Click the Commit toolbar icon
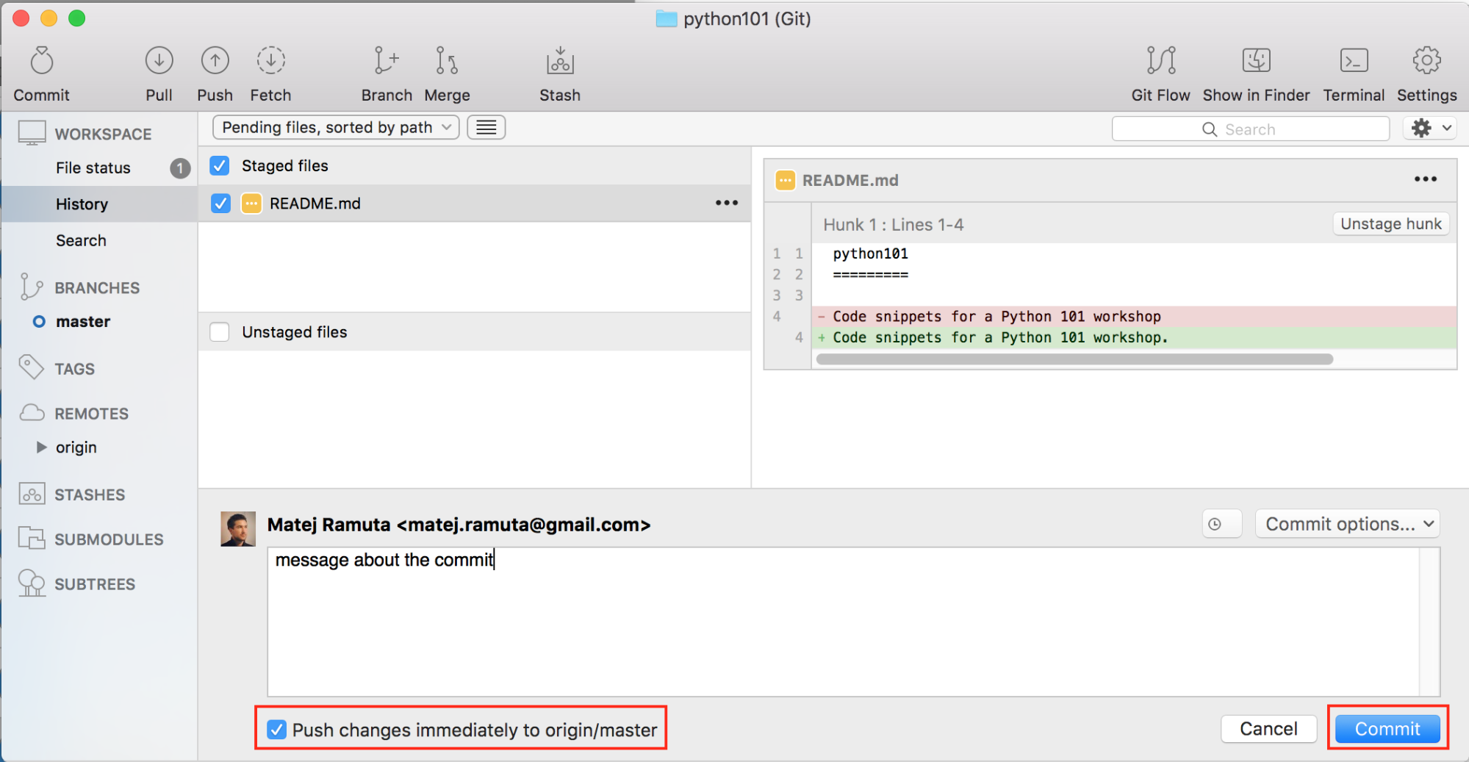Screen dimensions: 1469x762 pos(42,61)
